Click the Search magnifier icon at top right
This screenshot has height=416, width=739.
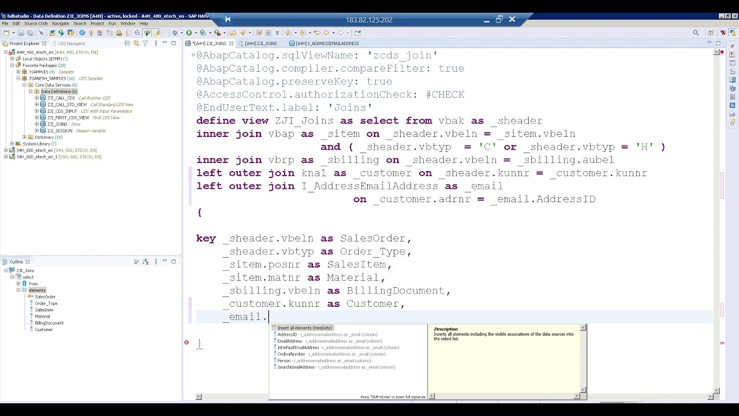pos(696,33)
